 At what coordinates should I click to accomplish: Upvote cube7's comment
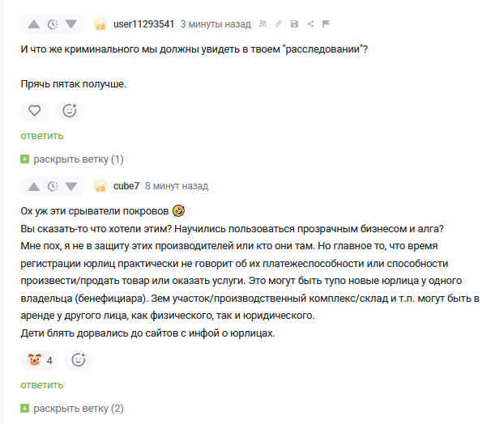tap(34, 186)
